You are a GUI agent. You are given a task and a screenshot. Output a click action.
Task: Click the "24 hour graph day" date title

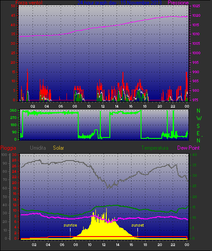(119, 3)
